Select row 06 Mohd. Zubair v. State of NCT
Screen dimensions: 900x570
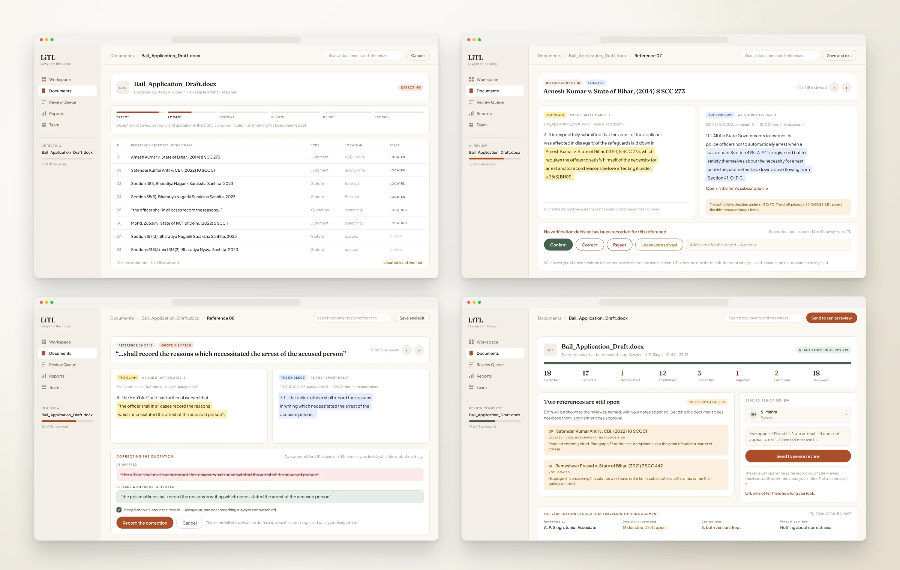pyautogui.click(x=270, y=223)
